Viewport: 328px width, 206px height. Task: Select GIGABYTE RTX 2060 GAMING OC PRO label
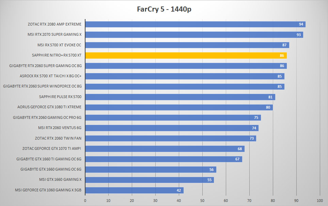[x=47, y=117]
